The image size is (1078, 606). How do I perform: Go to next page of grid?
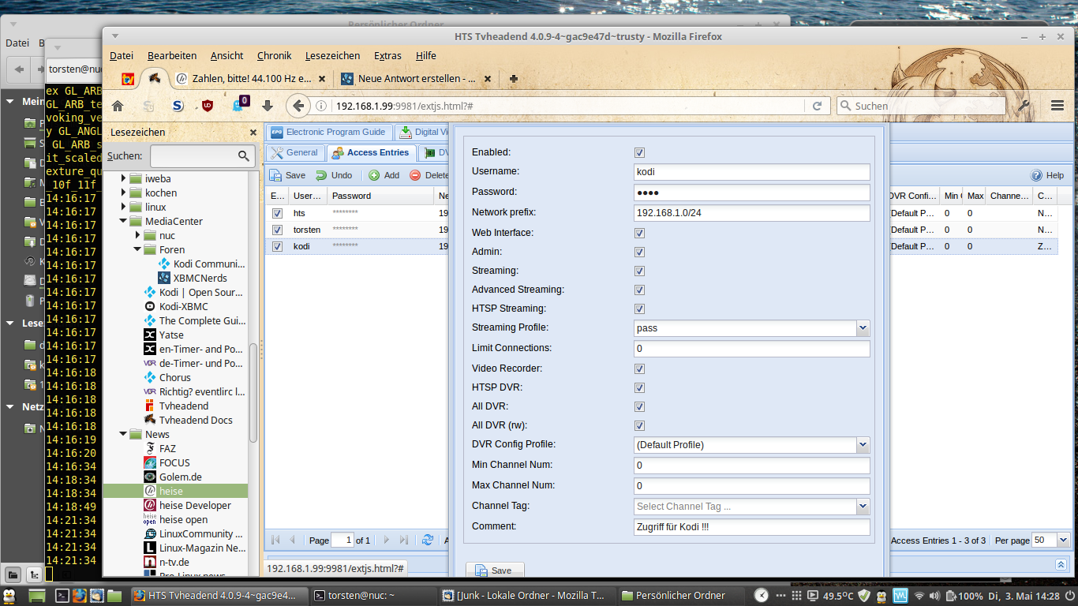pyautogui.click(x=387, y=541)
